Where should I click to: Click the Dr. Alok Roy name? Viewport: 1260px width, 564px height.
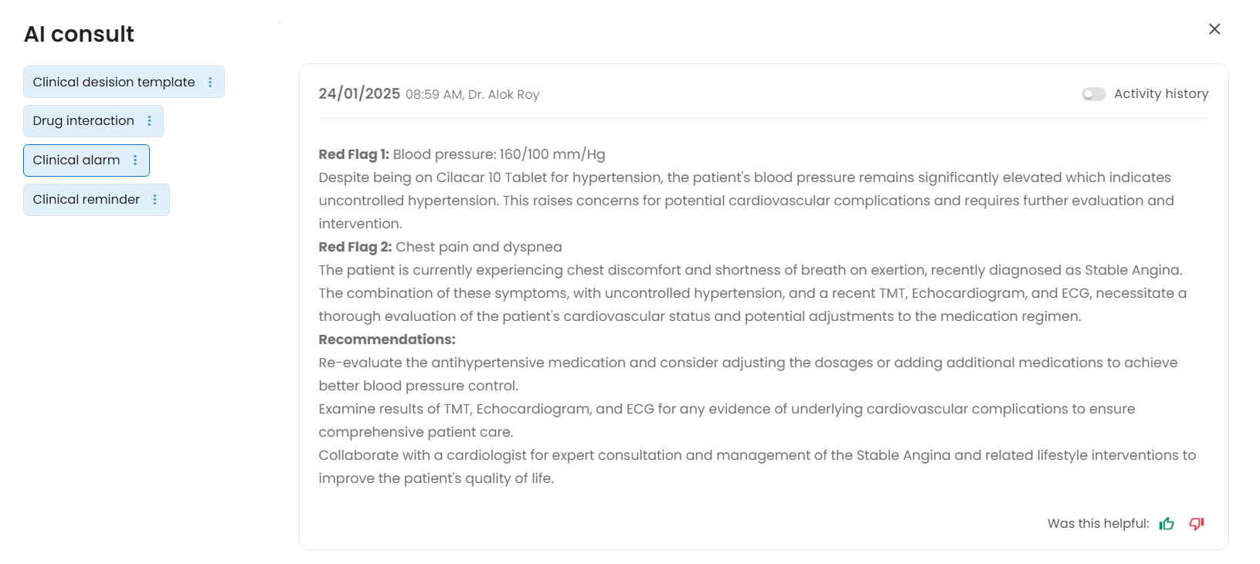[x=504, y=95]
